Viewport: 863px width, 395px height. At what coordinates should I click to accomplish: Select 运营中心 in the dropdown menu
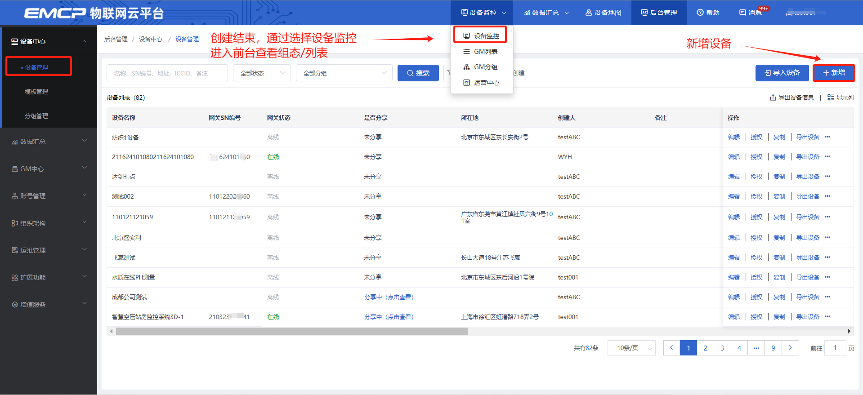point(481,83)
